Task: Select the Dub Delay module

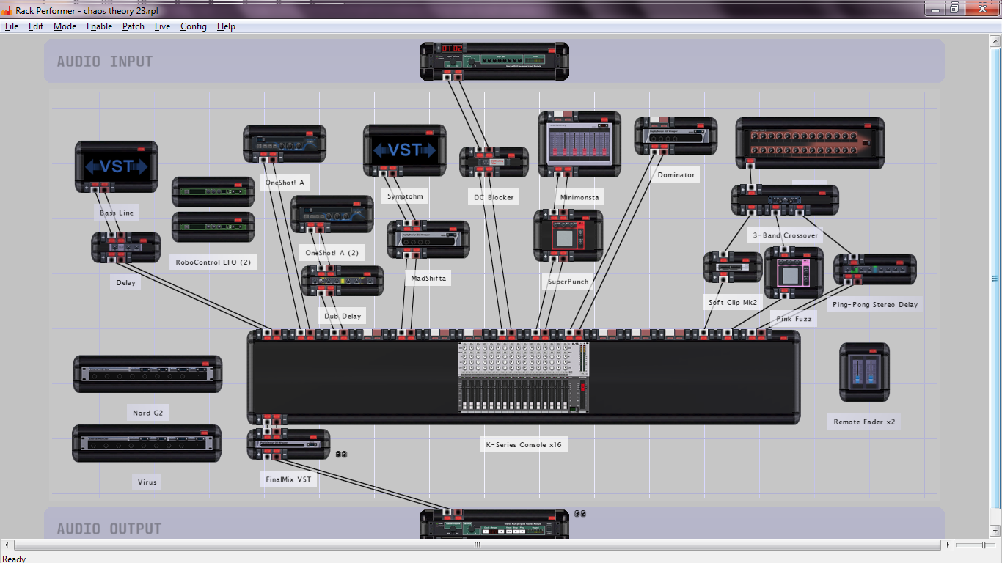Action: pos(343,281)
